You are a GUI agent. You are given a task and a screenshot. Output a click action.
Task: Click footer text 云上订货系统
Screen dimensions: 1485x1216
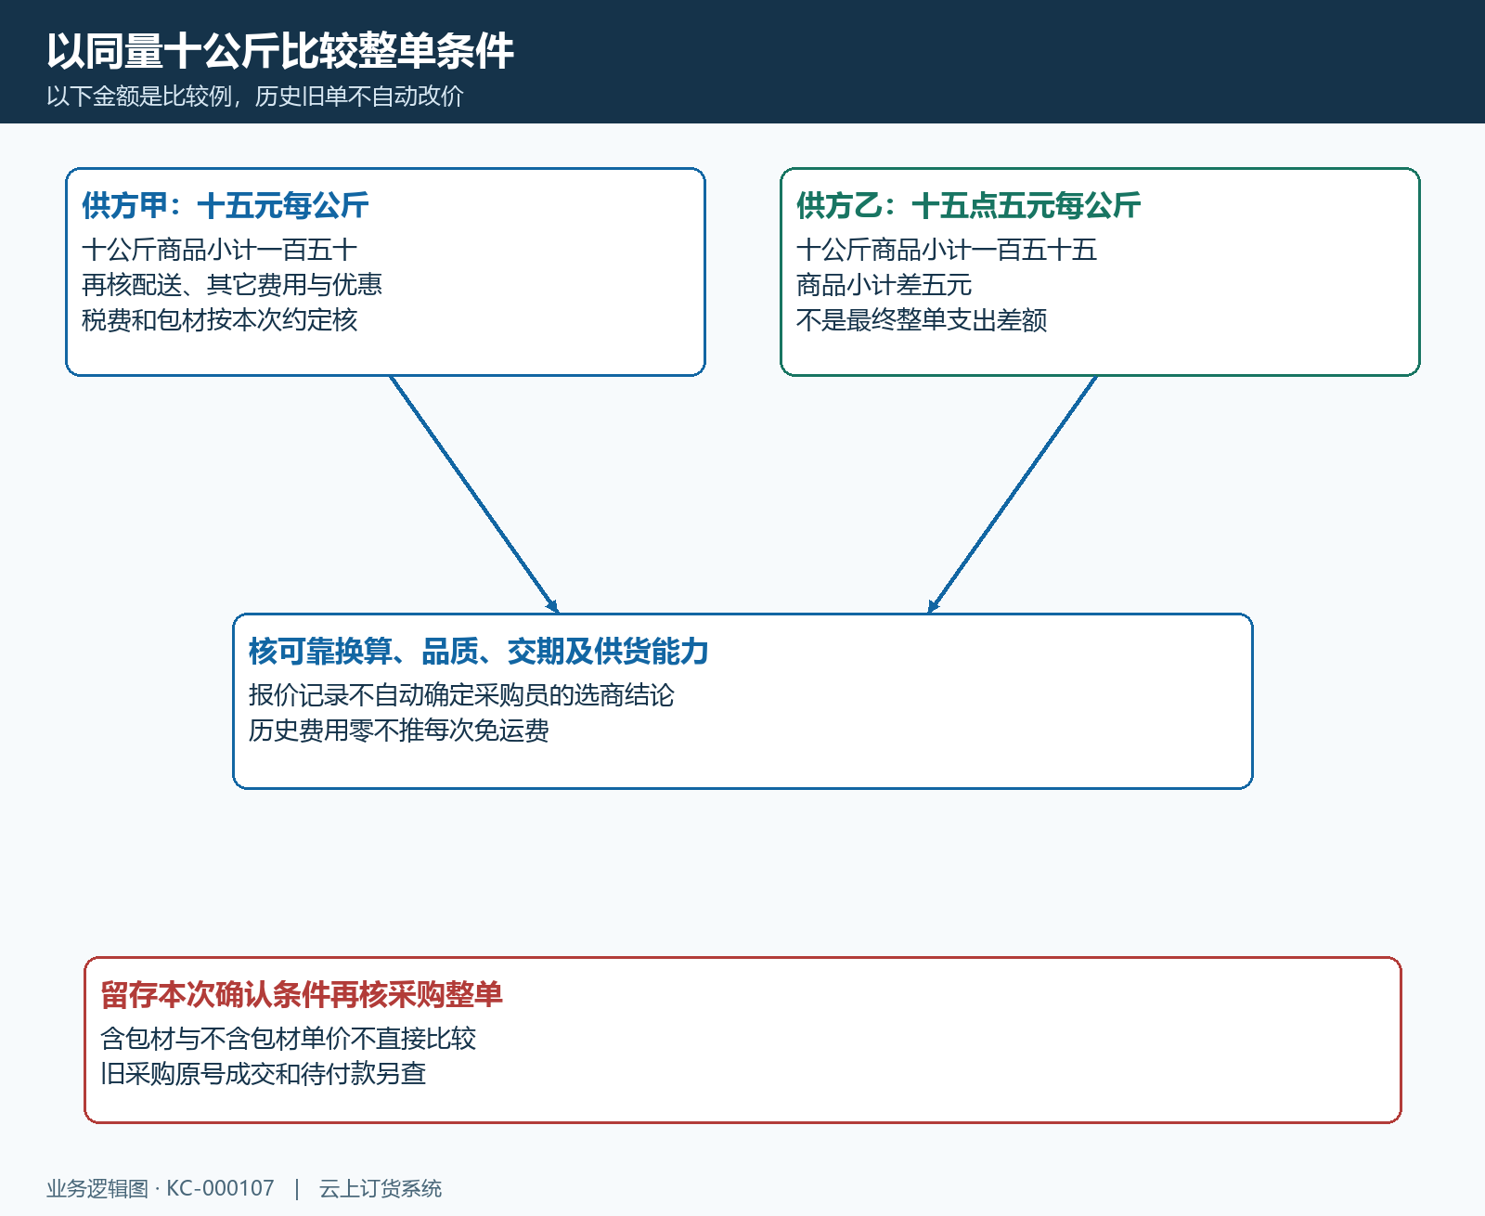pos(381,1189)
